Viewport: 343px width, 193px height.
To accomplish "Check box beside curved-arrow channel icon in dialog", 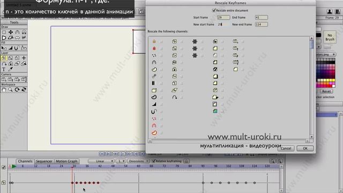I will [182, 98].
